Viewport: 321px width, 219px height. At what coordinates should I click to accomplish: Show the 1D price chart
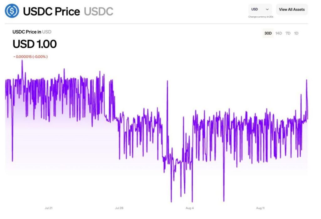pyautogui.click(x=296, y=33)
